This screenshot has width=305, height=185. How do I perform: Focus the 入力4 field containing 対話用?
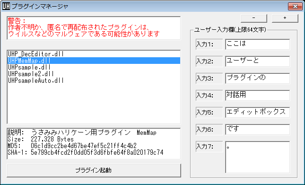[258, 95]
